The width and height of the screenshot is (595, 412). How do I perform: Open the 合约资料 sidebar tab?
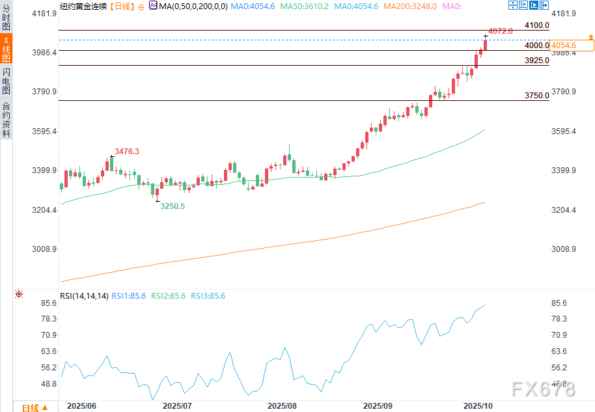(7, 120)
